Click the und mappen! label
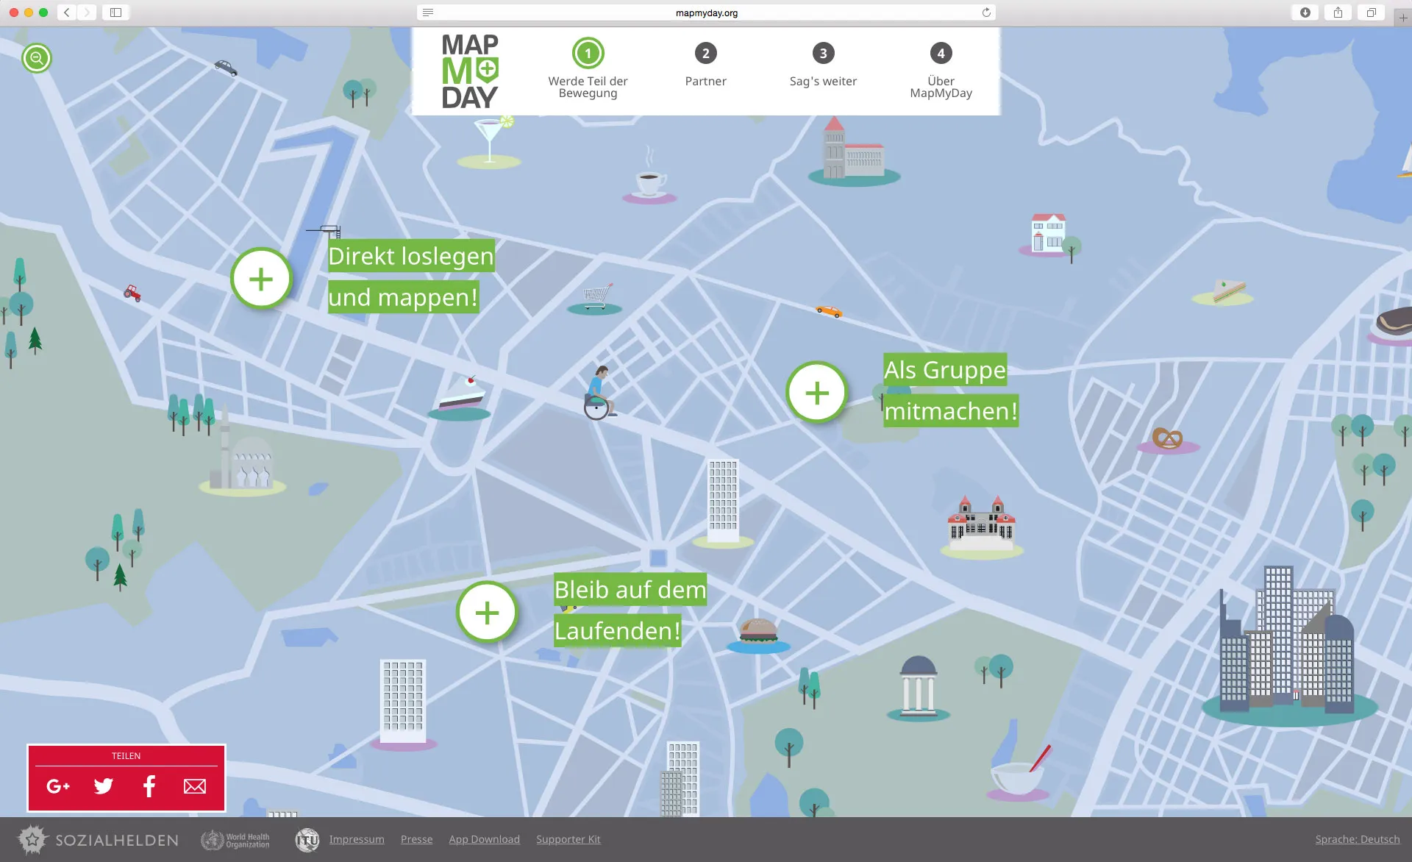 tap(403, 297)
